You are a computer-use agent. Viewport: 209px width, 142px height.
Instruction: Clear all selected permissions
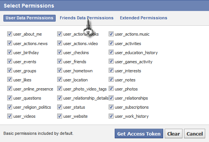[173, 133]
